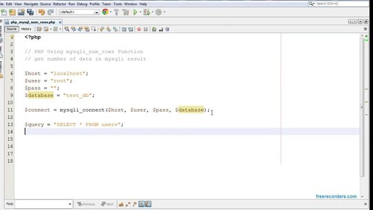Screen dimensions: 373x210
Task: Toggle Highlight Results in find bar
Action: click(141, 204)
